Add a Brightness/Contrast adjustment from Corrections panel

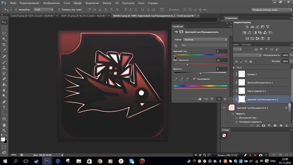247,27
